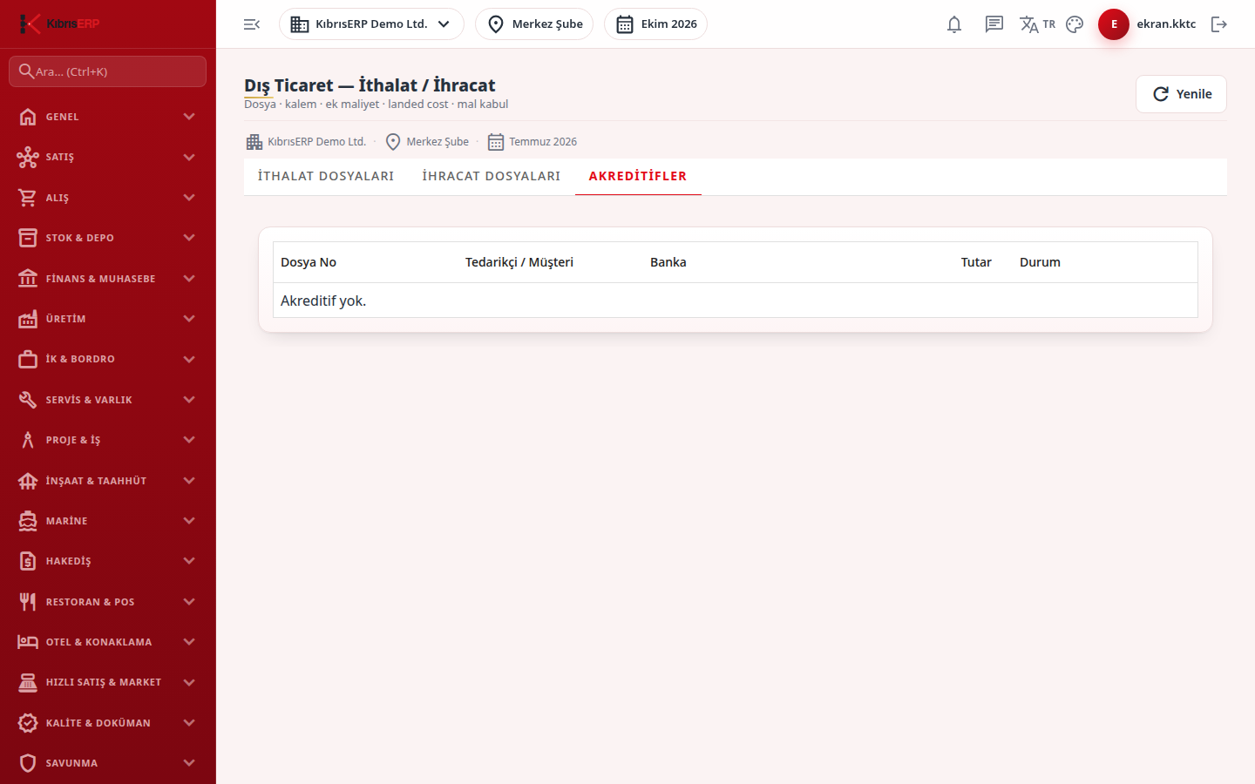Open the messages chat icon
Screen dimensions: 1255x784
994,24
